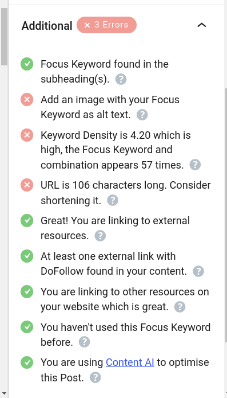Open help for unused Focus Keyword check

click(84, 342)
